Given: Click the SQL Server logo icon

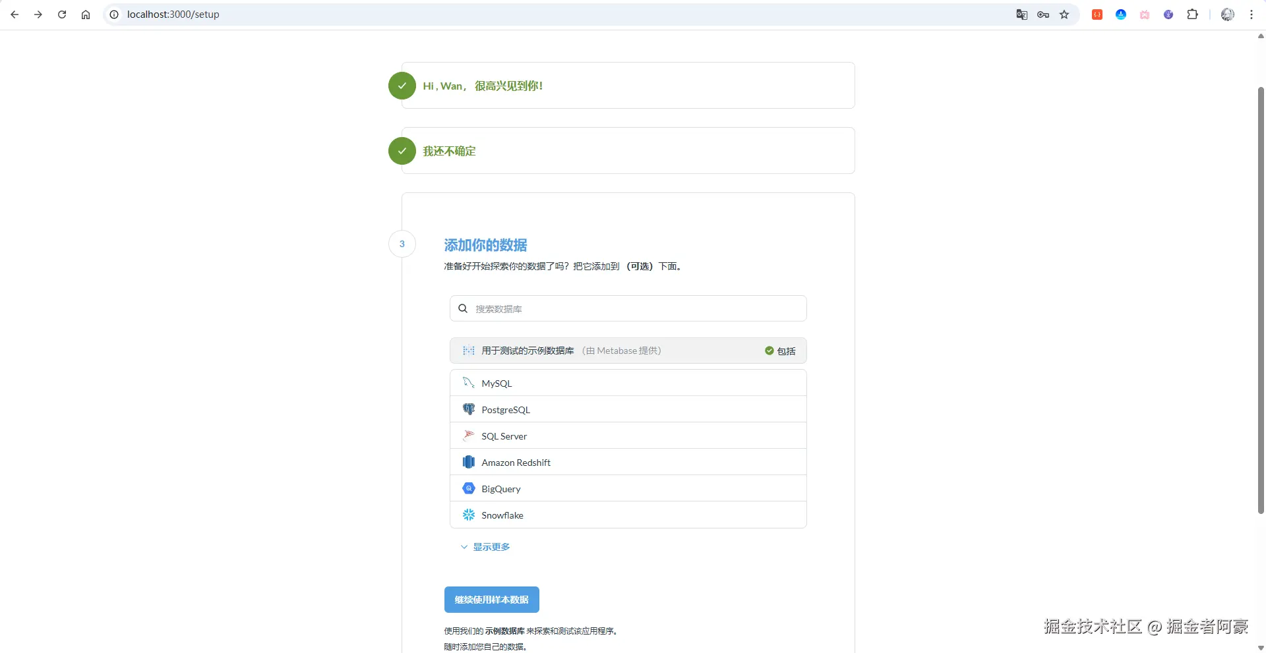Looking at the screenshot, I should click(469, 436).
